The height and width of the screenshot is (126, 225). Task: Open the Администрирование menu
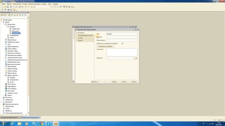34,4
